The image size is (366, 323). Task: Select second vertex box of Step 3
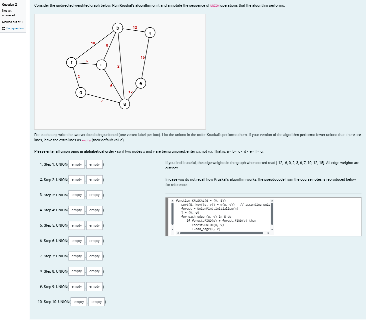[94, 195]
